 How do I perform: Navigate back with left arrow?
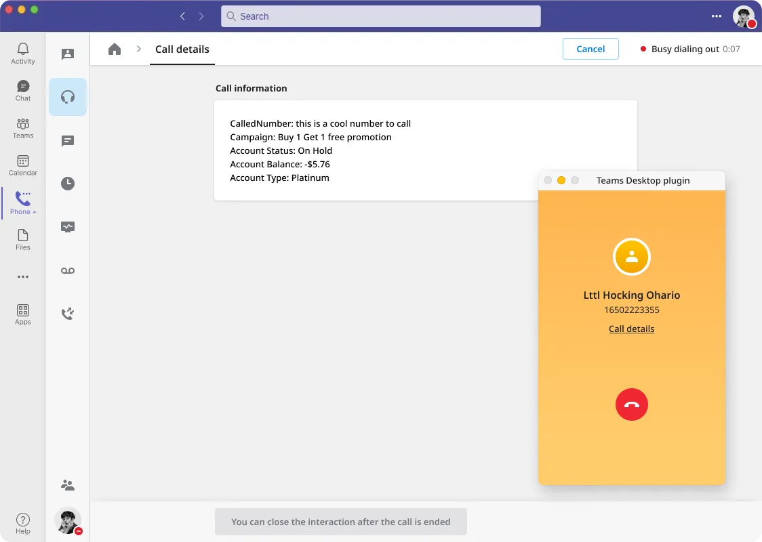(x=183, y=16)
